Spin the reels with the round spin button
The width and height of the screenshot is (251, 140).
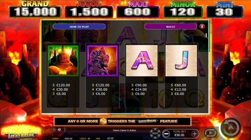click(x=231, y=128)
